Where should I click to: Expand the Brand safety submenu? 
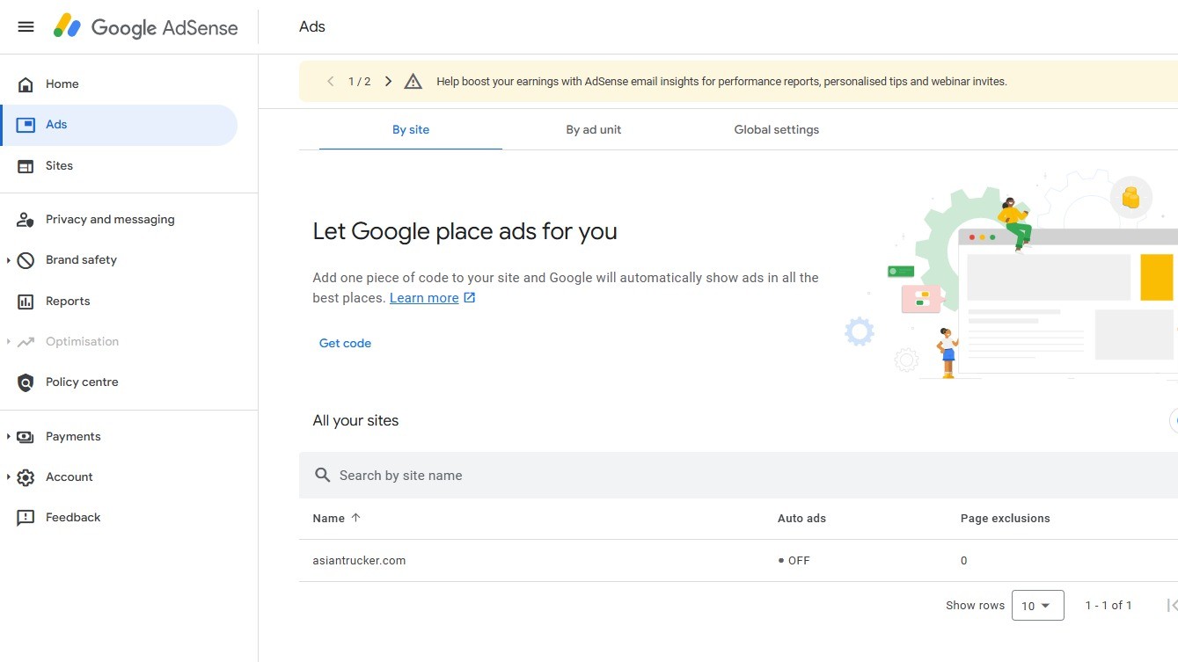[9, 260]
